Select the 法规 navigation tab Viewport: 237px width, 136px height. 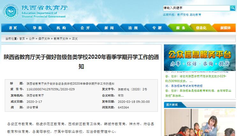tap(133, 28)
